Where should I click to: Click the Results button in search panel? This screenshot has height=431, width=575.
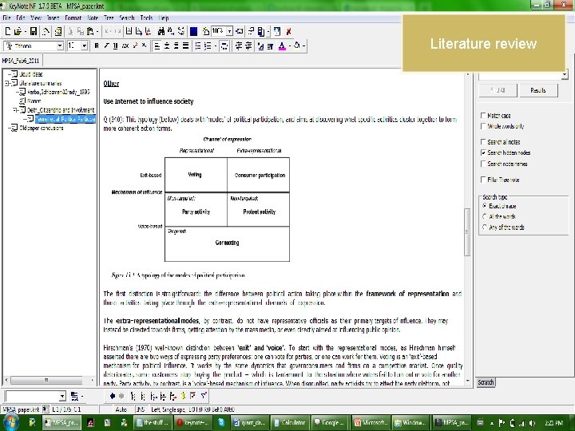click(538, 90)
